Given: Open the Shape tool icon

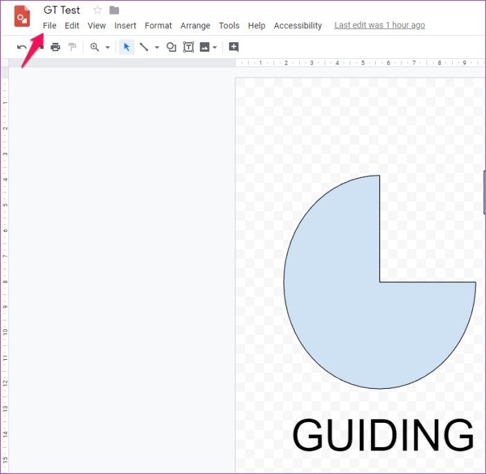Looking at the screenshot, I should tap(172, 47).
